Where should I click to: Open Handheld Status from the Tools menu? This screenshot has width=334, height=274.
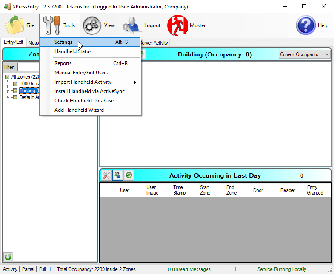[x=90, y=51]
